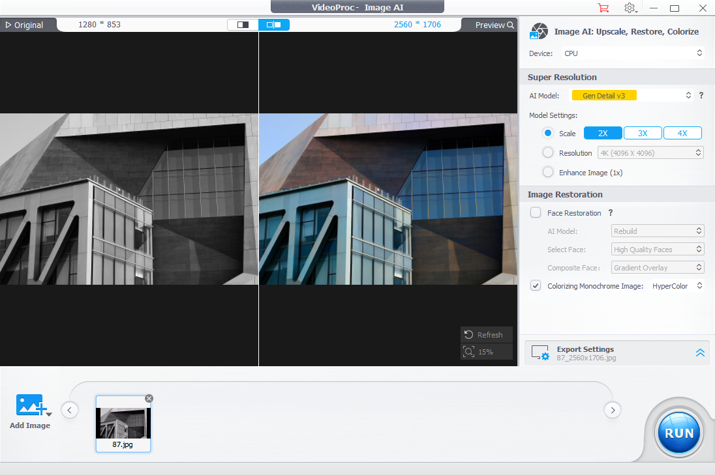Open the settings gear menu
Screen dimensions: 715x475
pyautogui.click(x=630, y=8)
